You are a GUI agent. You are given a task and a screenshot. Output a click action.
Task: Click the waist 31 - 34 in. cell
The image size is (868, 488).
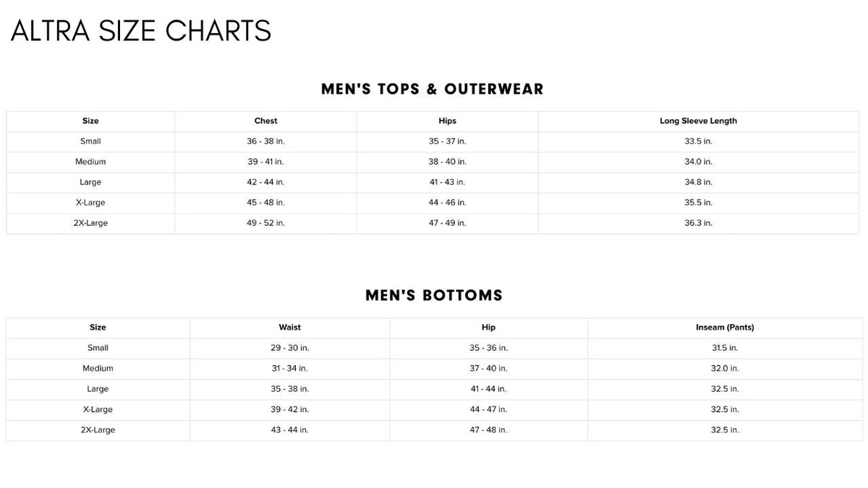[x=289, y=369]
